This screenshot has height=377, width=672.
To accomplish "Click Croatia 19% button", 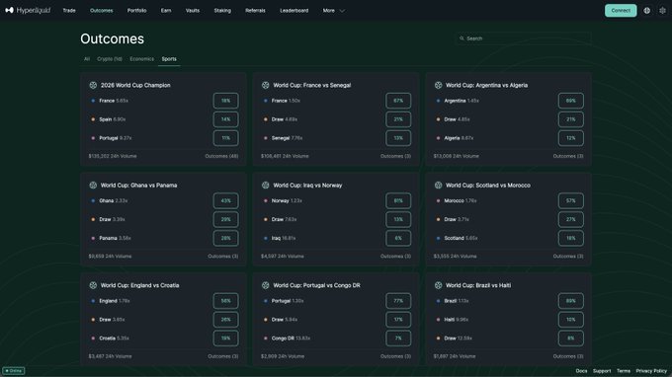I will (x=226, y=339).
